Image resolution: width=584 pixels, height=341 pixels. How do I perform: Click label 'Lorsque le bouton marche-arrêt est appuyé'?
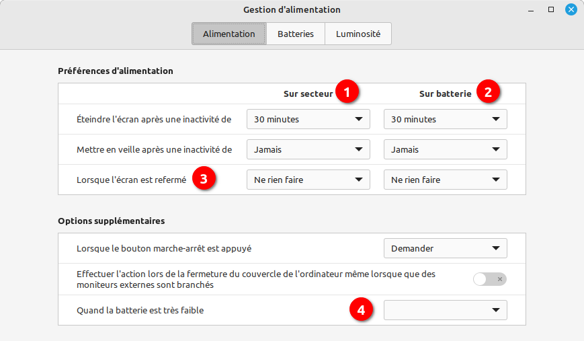click(164, 249)
